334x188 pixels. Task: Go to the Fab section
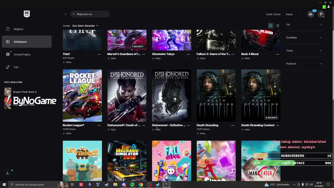pyautogui.click(x=27, y=67)
